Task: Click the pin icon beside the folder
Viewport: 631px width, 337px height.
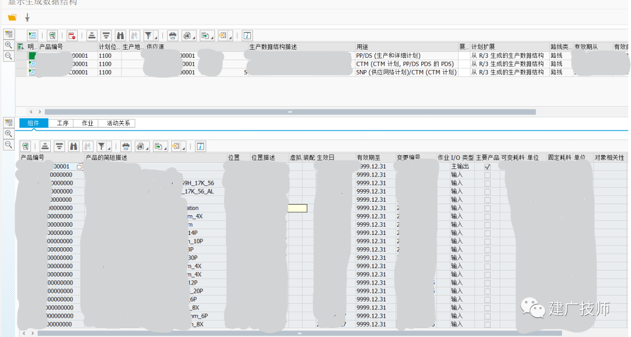Action: 27,17
